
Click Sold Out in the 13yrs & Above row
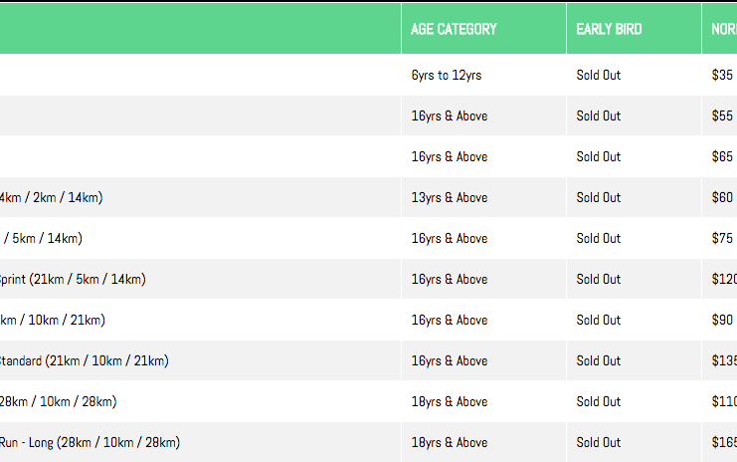(x=599, y=197)
